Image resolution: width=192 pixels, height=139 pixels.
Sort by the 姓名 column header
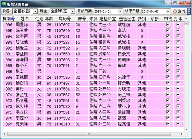(25, 19)
